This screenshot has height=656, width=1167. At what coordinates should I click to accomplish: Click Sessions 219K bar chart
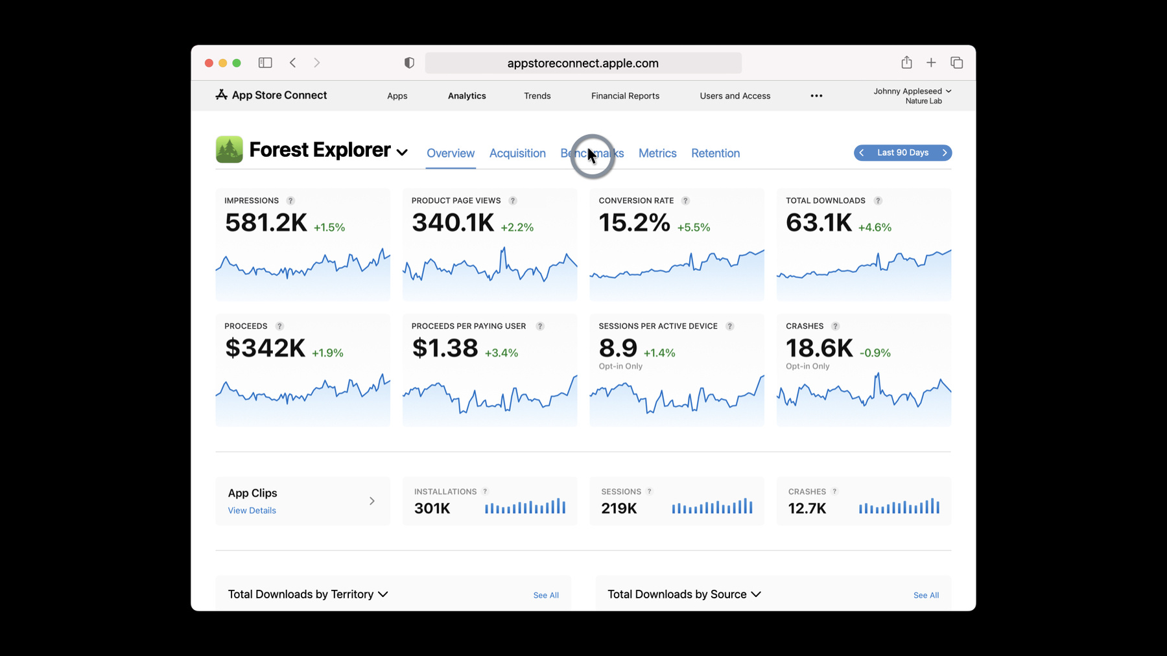coord(712,506)
